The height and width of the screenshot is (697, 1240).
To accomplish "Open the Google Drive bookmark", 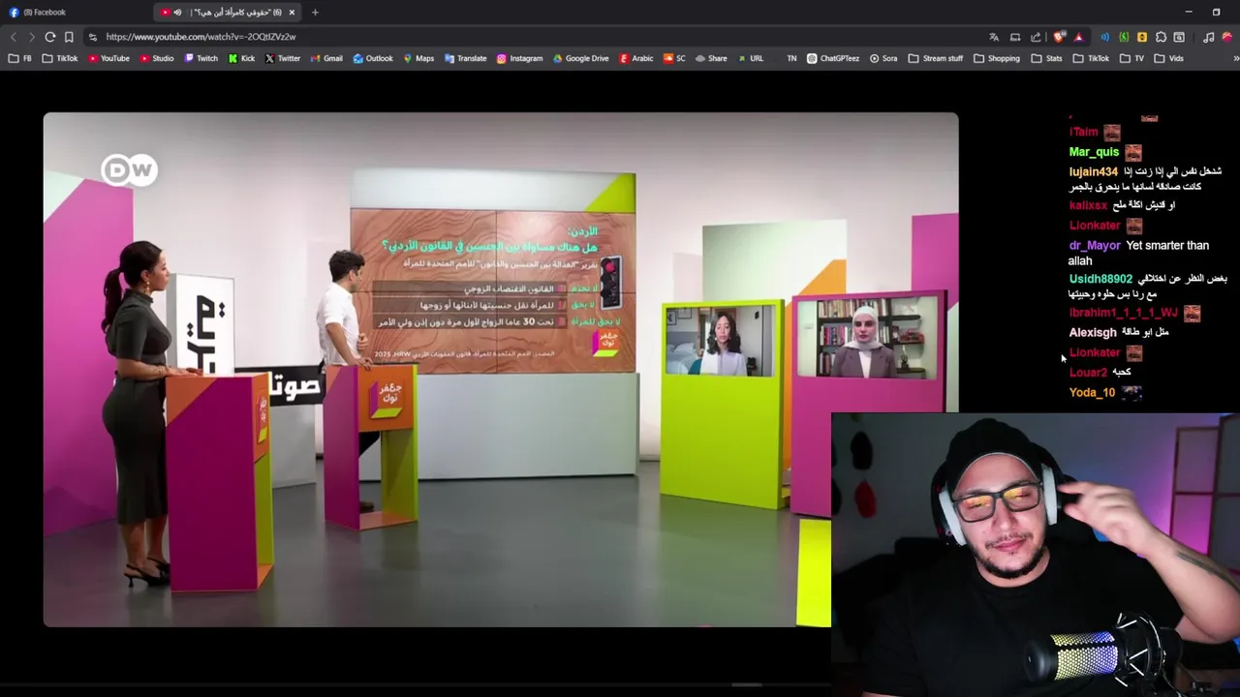I will (581, 58).
